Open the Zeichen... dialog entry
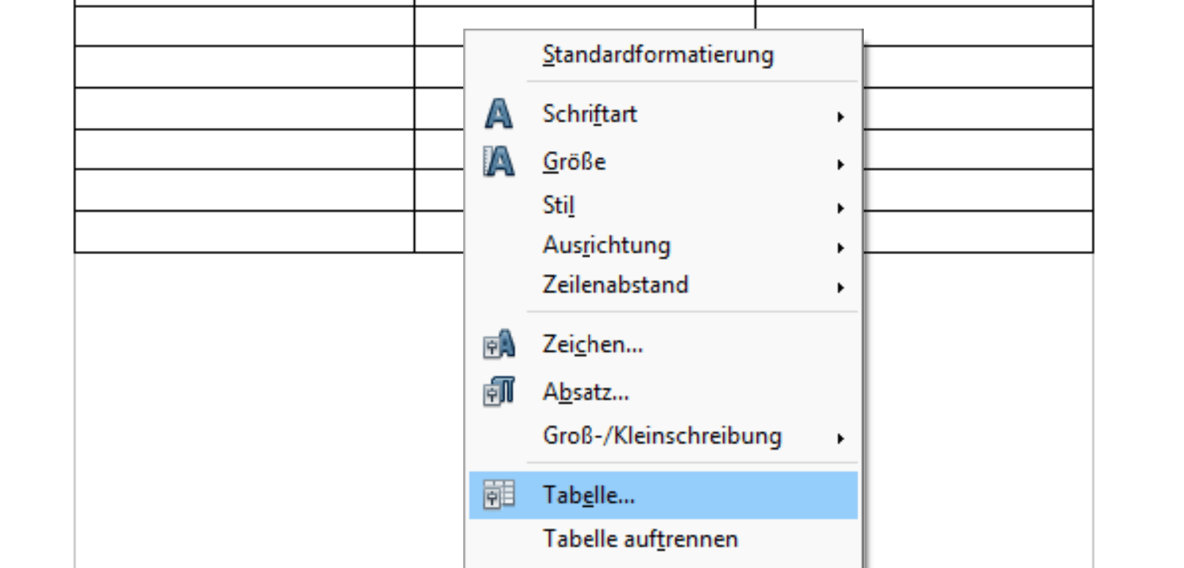The width and height of the screenshot is (1184, 568). (593, 345)
